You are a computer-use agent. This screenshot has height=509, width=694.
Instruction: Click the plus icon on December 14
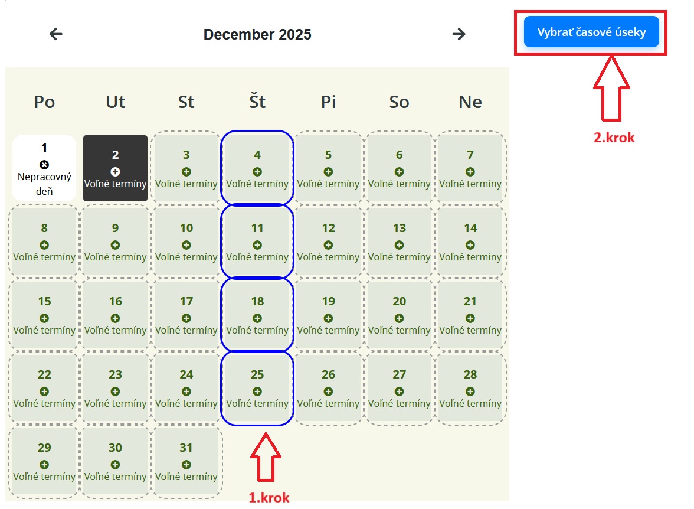pos(470,245)
